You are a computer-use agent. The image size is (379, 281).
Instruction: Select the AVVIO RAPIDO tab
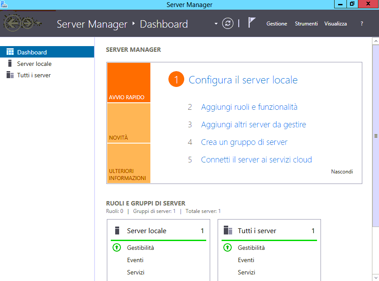[129, 83]
